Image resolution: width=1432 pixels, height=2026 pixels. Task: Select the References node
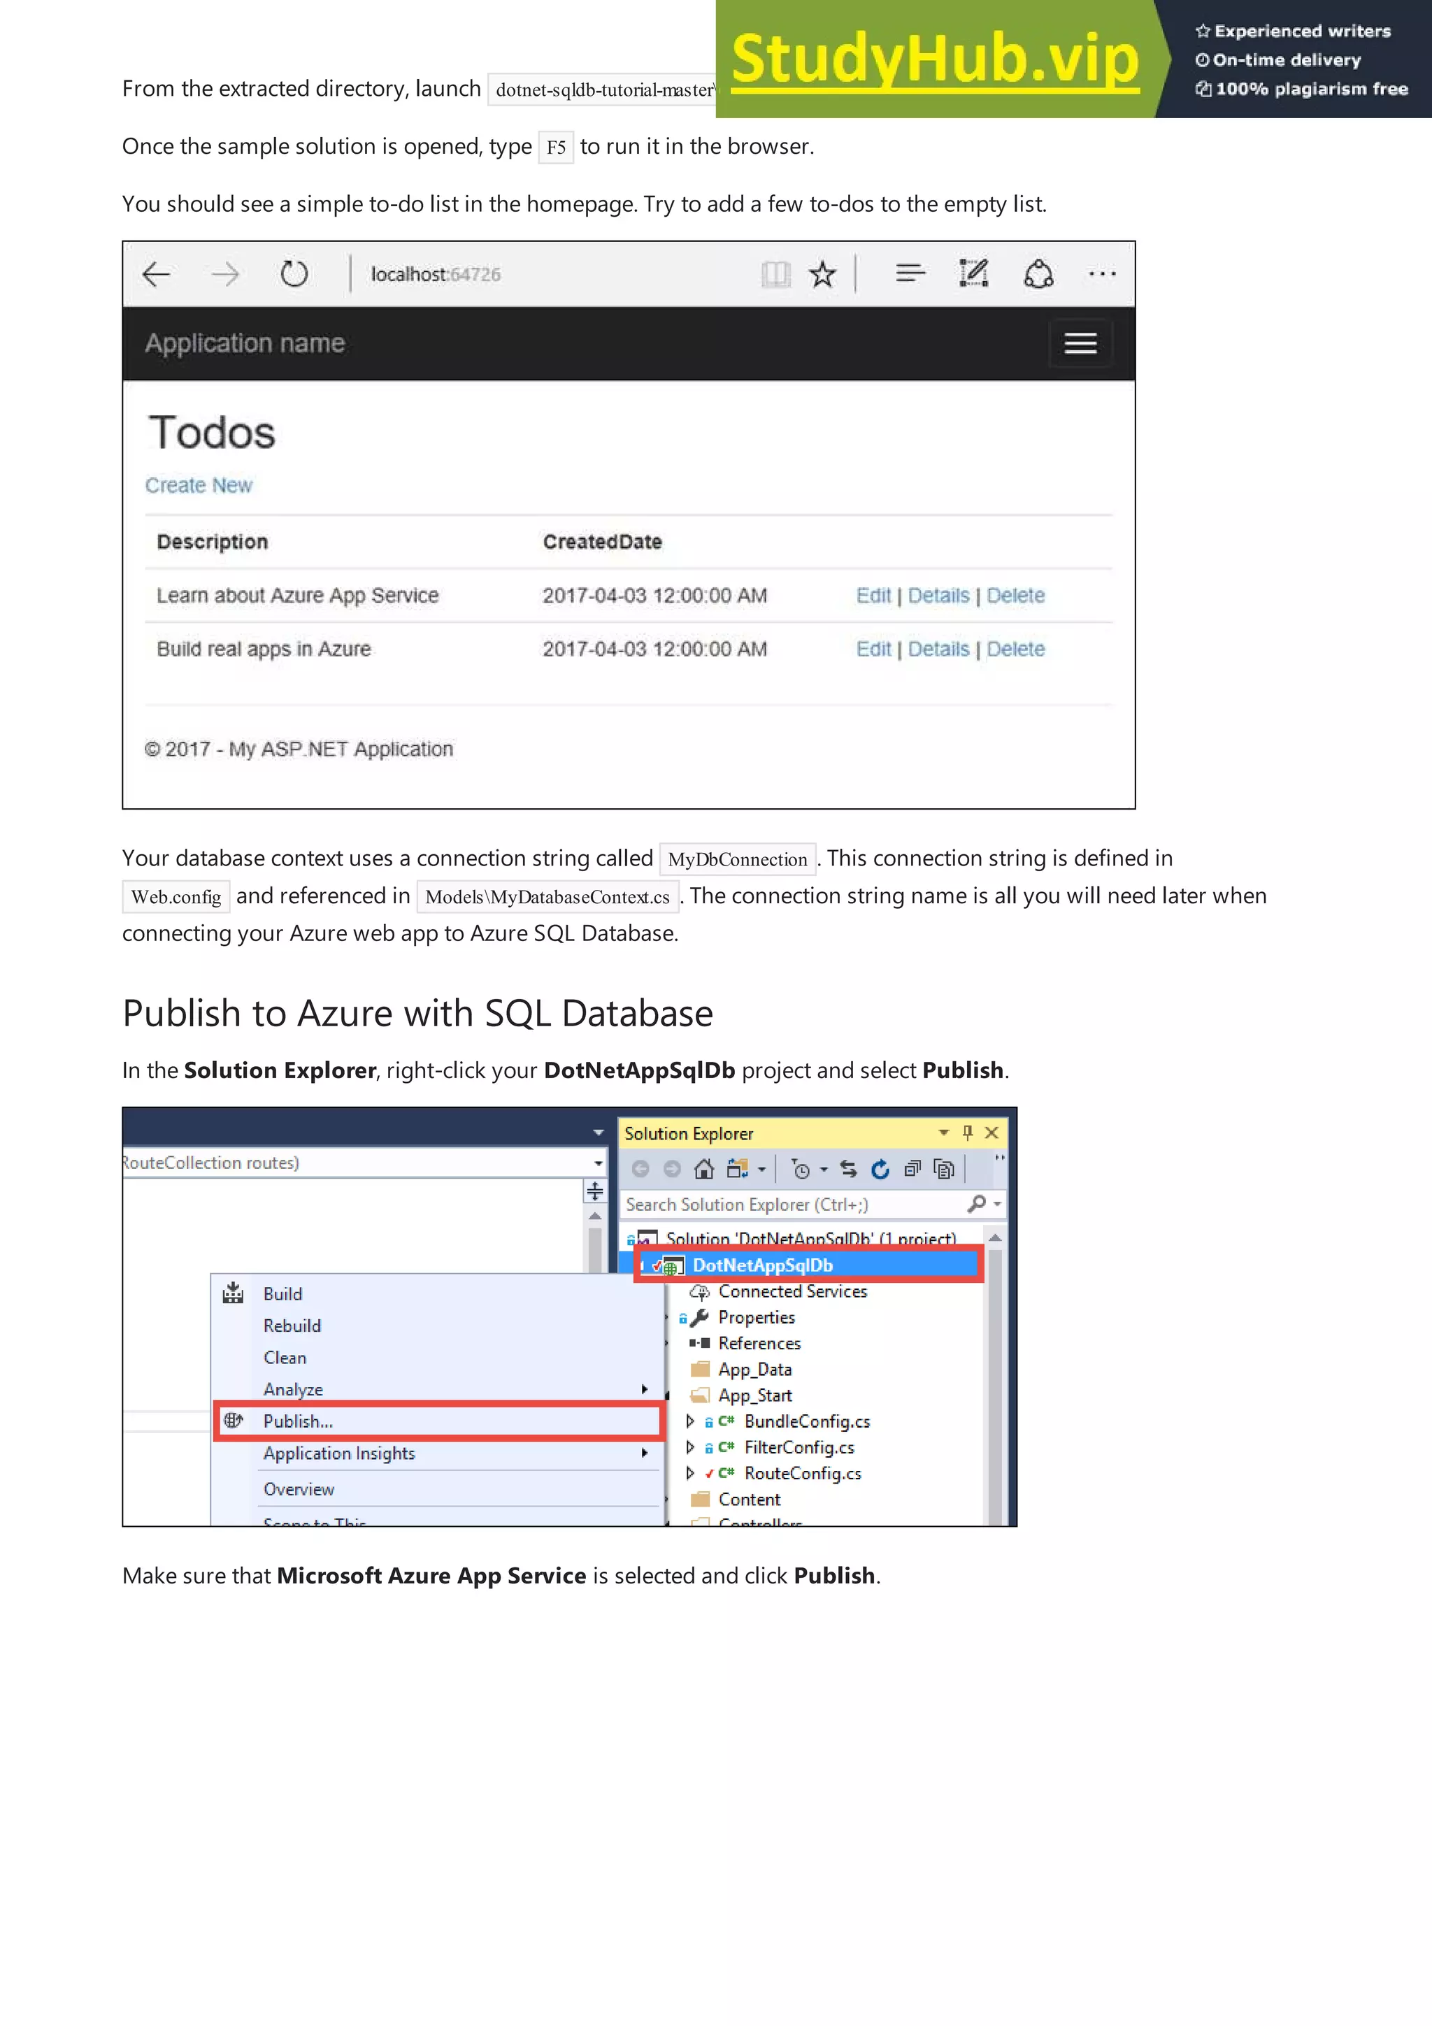click(759, 1343)
